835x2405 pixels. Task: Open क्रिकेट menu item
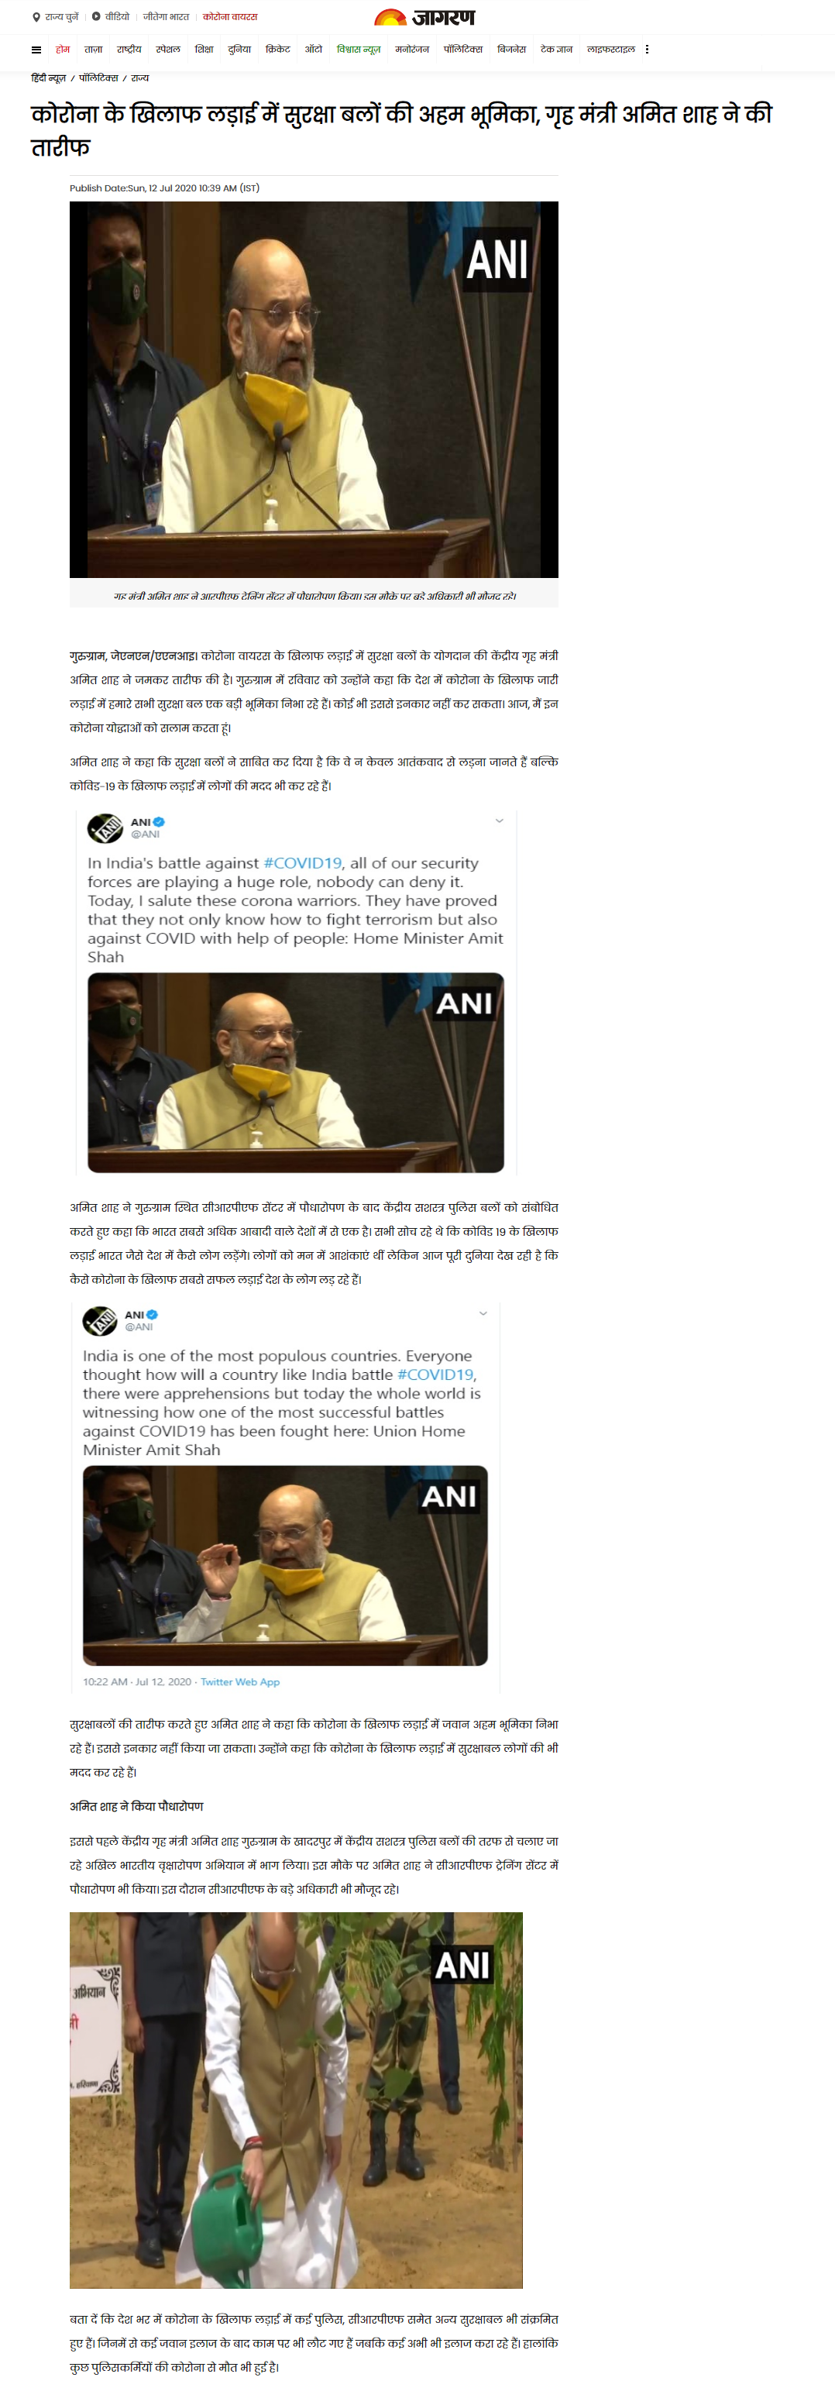[278, 50]
